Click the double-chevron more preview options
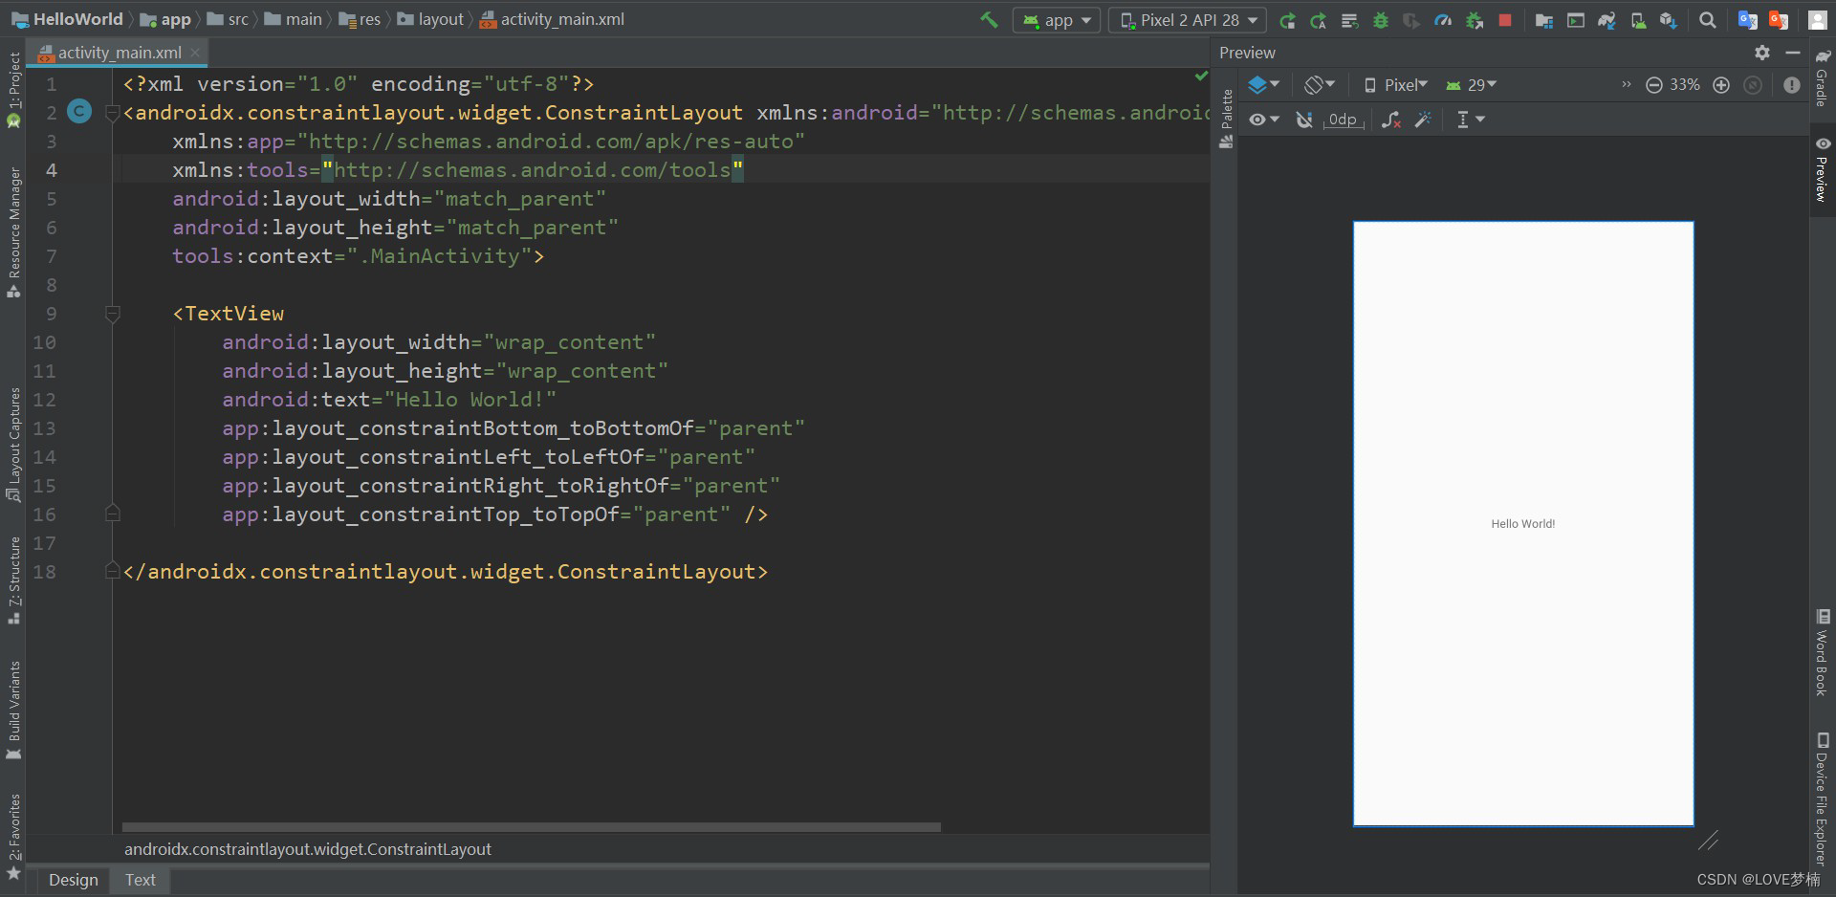 tap(1627, 84)
